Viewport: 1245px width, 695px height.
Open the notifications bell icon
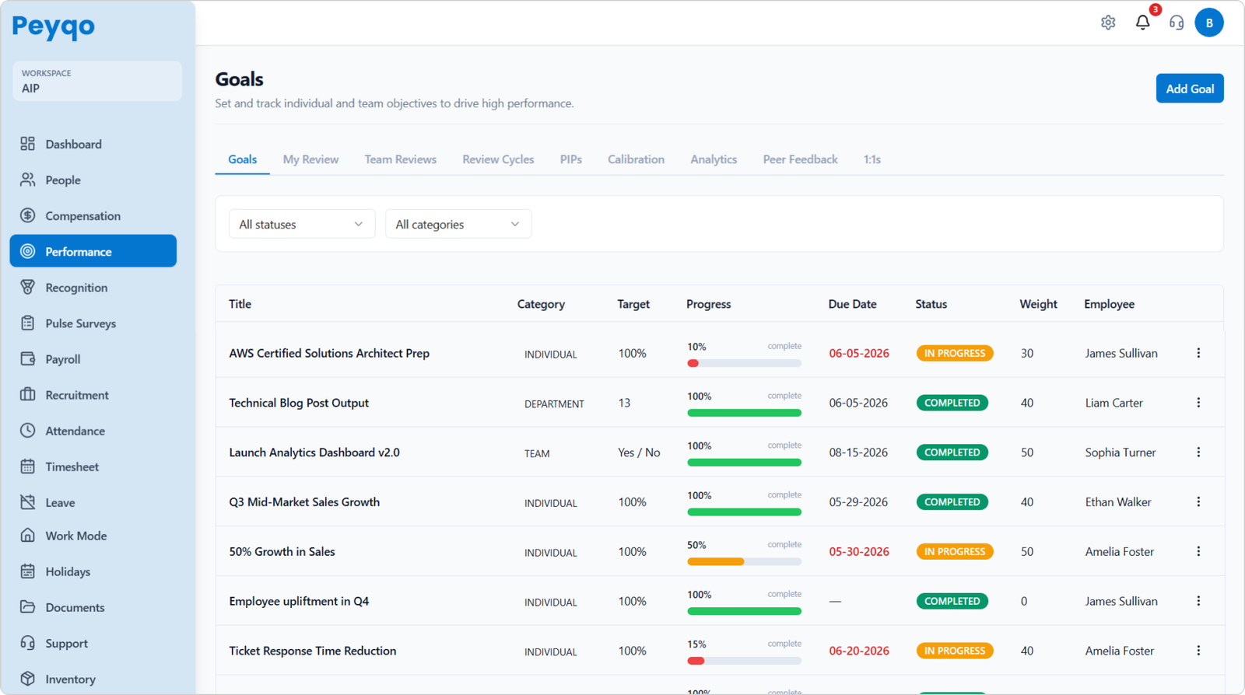1142,23
